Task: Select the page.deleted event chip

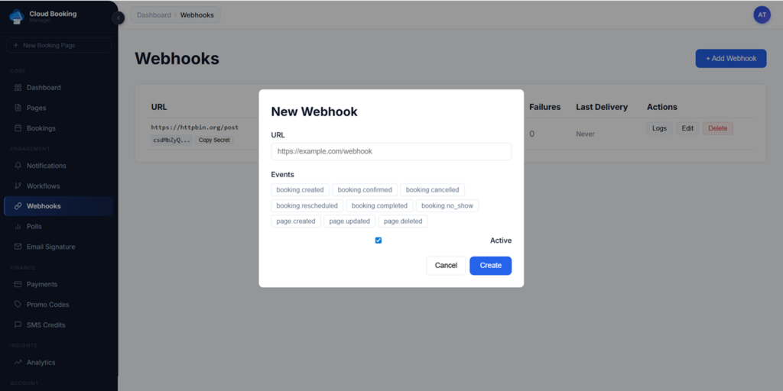Action: pos(402,221)
